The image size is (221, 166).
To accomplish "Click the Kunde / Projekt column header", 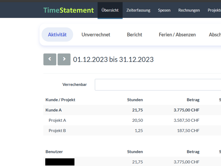I will click(x=60, y=100).
